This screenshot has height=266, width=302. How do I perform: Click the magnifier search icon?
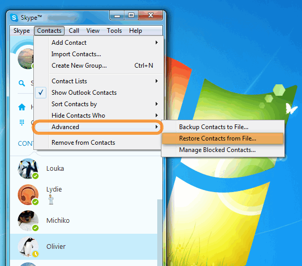click(x=22, y=83)
